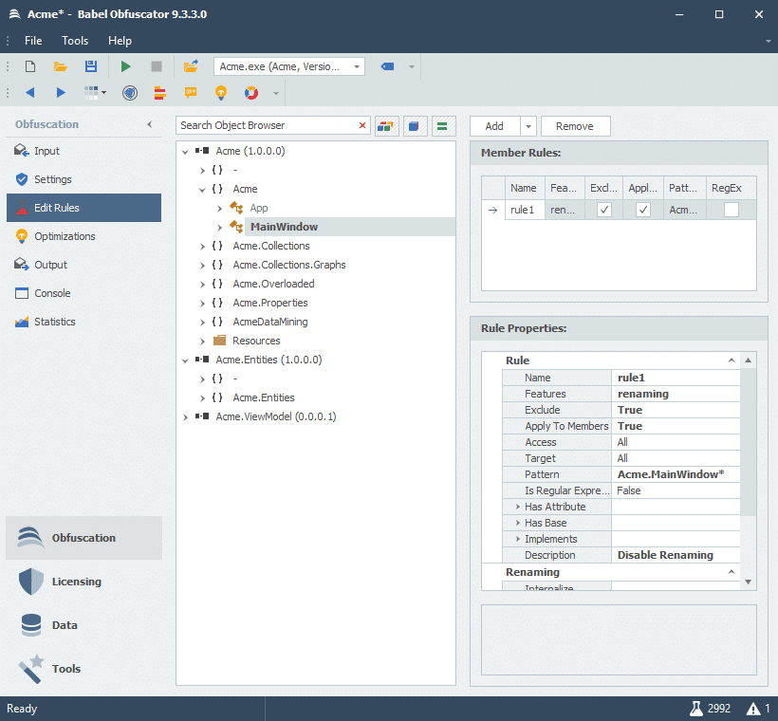Select the AcmeDataMining namespace

(270, 322)
